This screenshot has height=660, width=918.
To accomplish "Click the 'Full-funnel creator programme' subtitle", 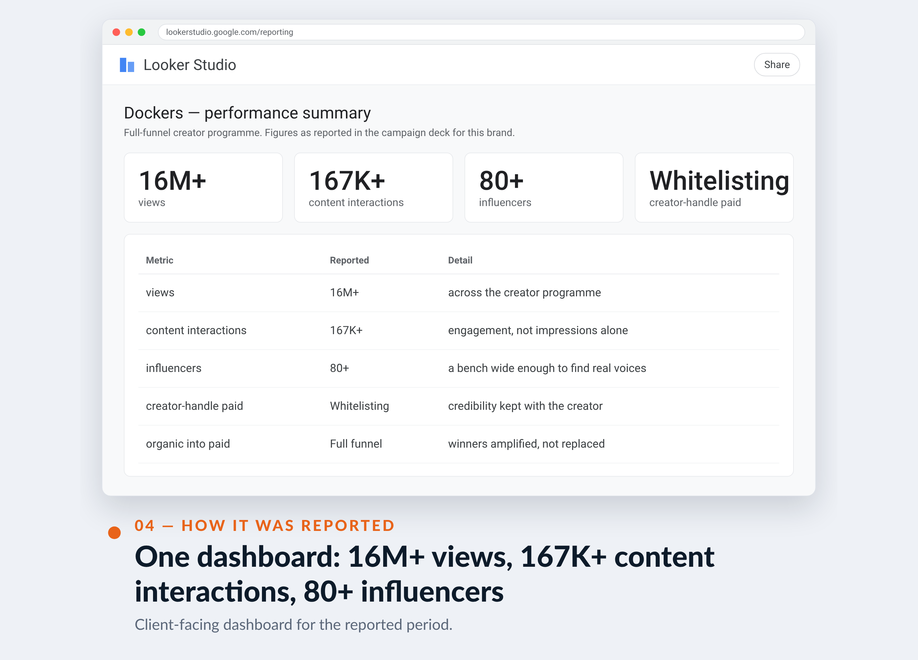I will tap(319, 133).
